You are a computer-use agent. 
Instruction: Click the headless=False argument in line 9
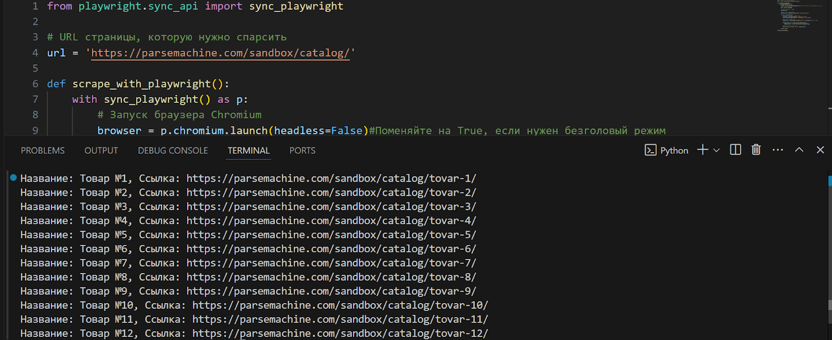pos(318,131)
